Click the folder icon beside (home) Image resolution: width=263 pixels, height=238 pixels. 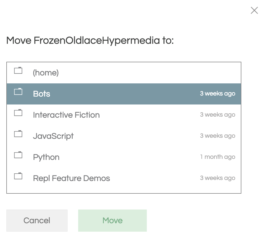click(x=18, y=70)
